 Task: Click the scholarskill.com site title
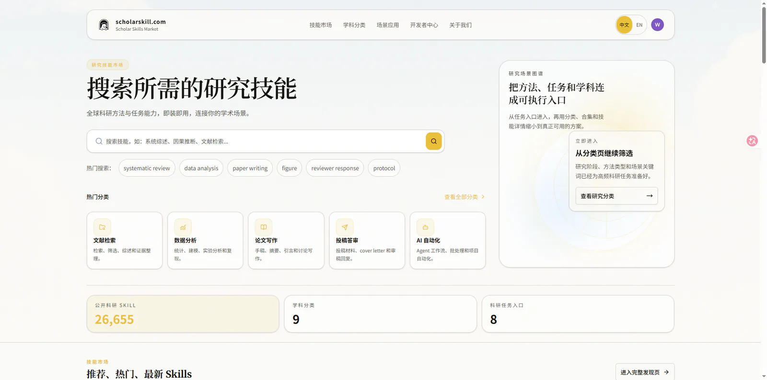[x=140, y=22]
